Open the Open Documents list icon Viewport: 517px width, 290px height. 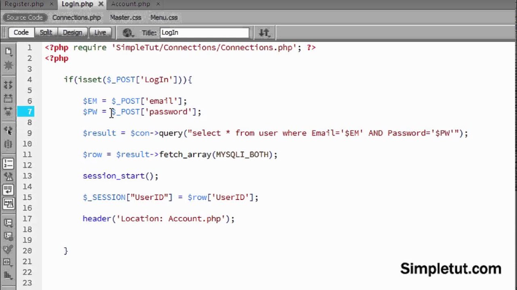click(8, 52)
